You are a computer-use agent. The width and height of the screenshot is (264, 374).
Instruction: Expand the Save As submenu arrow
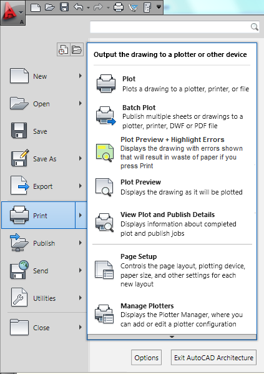pos(81,158)
